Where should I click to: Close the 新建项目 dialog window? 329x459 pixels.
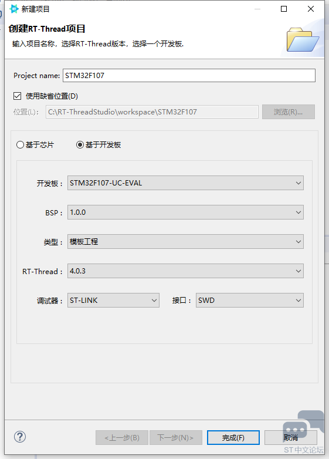311,9
